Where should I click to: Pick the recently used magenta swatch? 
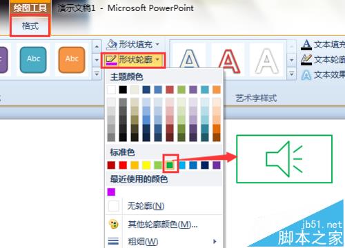pos(111,192)
